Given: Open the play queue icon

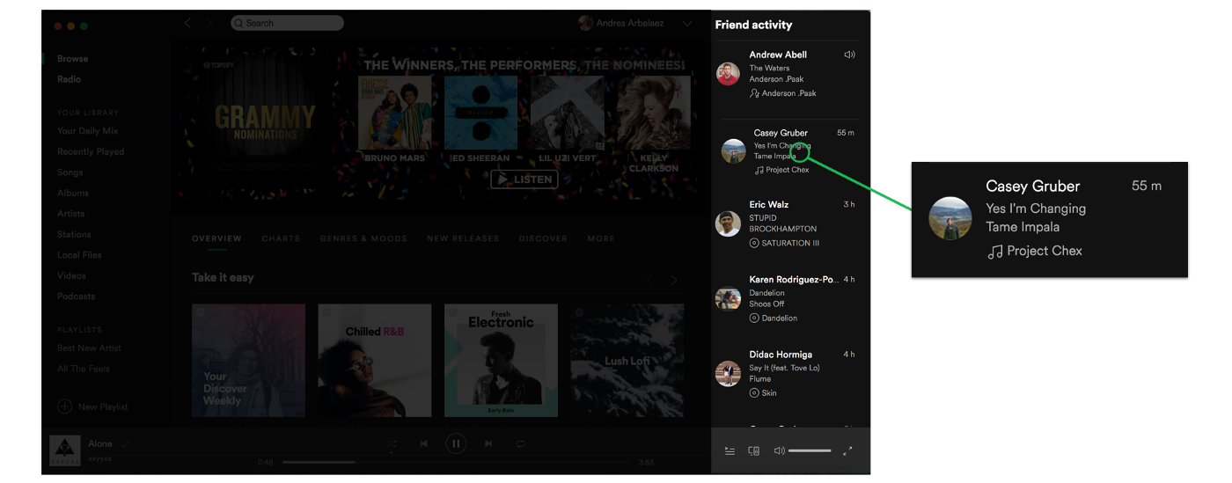Looking at the screenshot, I should 730,451.
